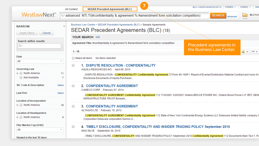259x146 pixels.
Task: Go to SEDAR Precedent Agreements (BLC) breadcrumb
Action: point(119,25)
